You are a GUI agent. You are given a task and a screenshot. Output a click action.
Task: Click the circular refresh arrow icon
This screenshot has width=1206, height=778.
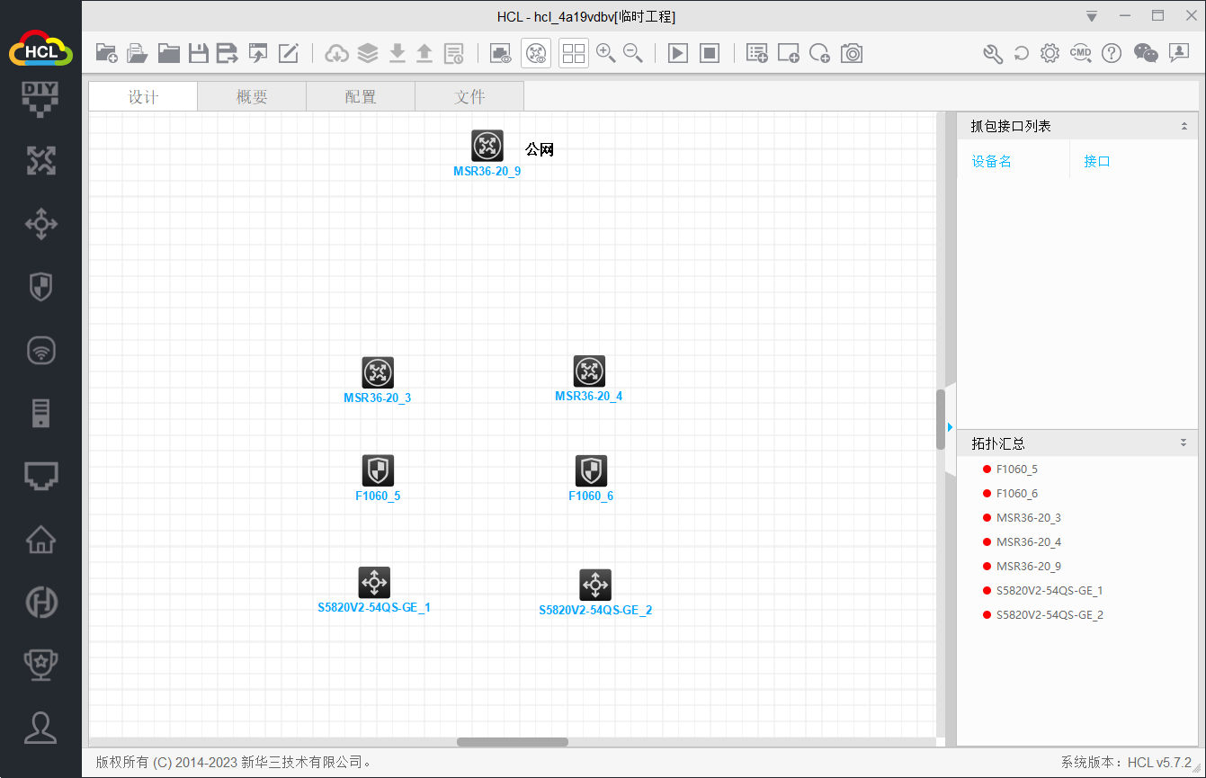coord(1022,53)
